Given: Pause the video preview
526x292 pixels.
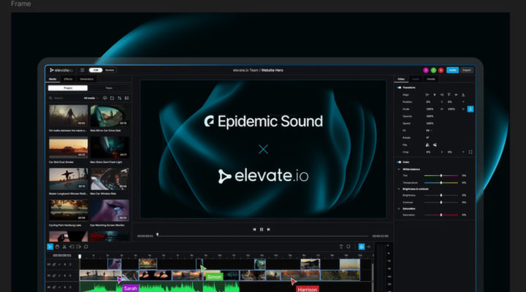Looking at the screenshot, I should pos(262,229).
